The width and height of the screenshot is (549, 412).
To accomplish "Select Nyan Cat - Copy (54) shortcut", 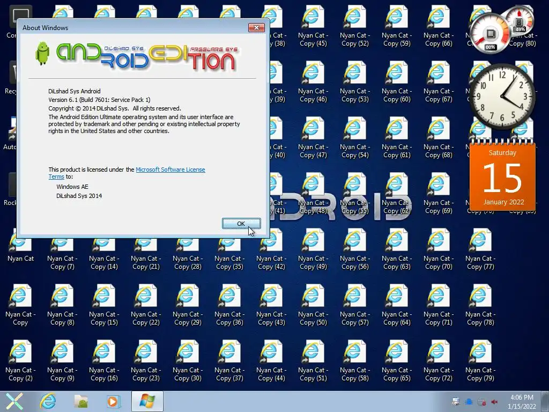I will click(x=355, y=138).
